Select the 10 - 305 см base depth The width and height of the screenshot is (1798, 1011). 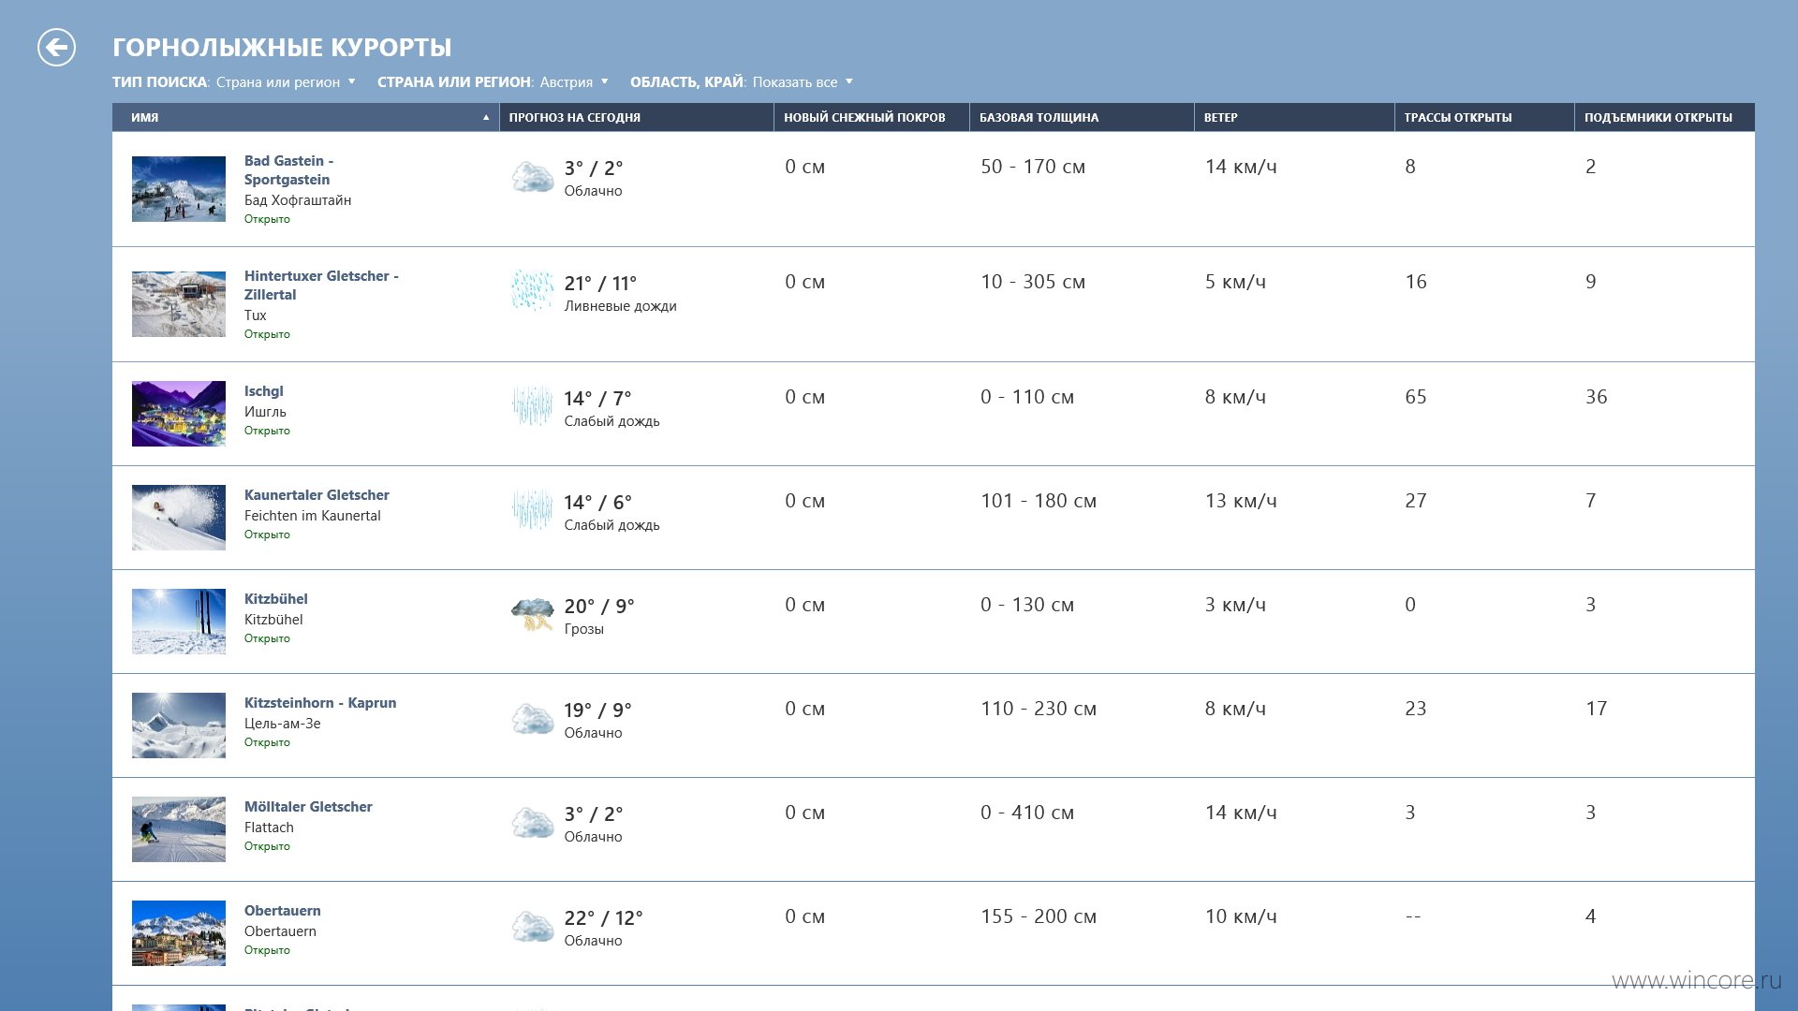pyautogui.click(x=1033, y=282)
